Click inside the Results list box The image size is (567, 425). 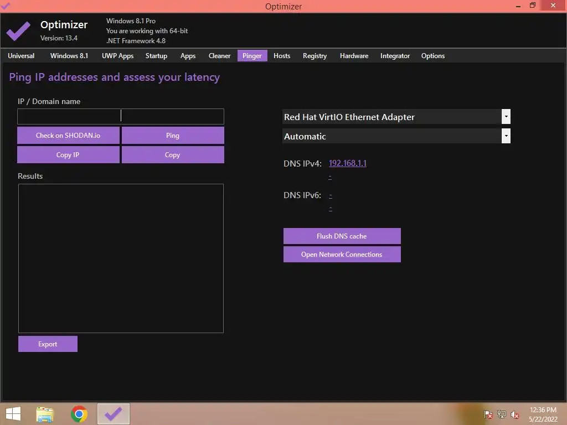coord(121,258)
